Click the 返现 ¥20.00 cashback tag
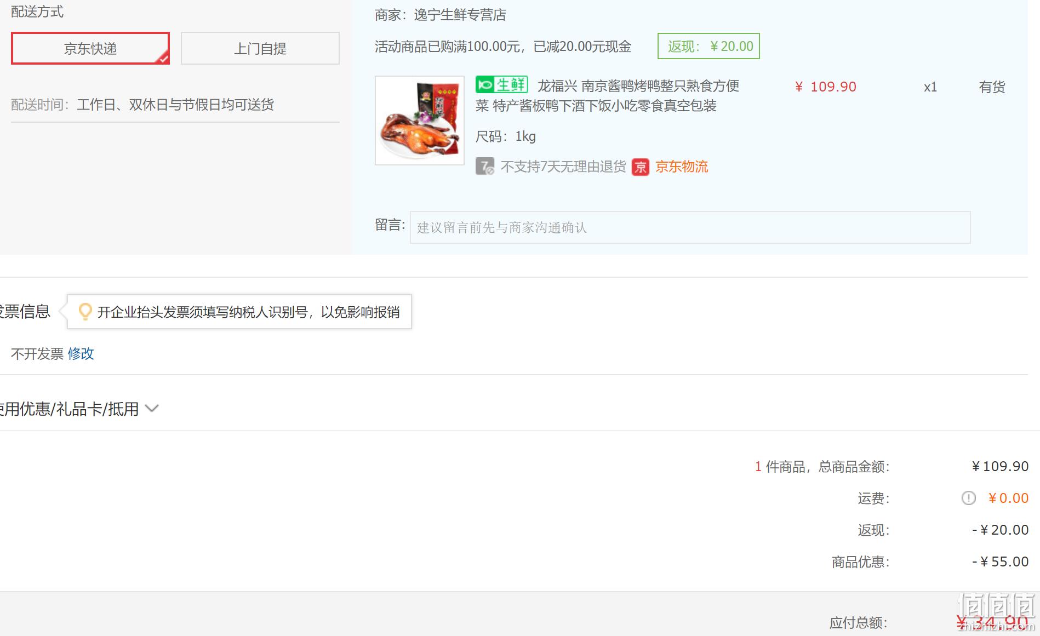Viewport: 1040px width, 636px height. click(x=708, y=46)
